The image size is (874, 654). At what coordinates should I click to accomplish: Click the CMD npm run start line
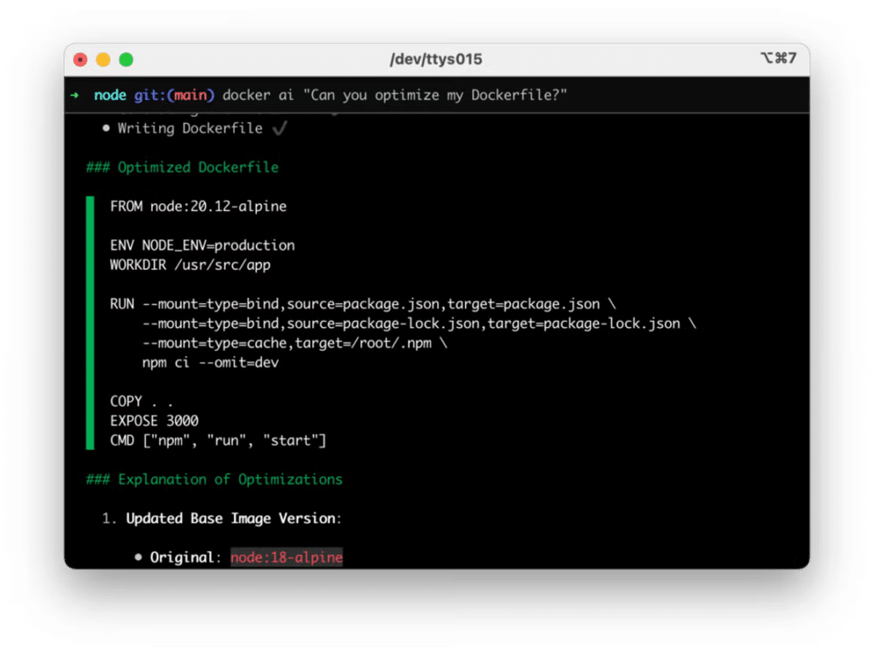click(x=218, y=441)
